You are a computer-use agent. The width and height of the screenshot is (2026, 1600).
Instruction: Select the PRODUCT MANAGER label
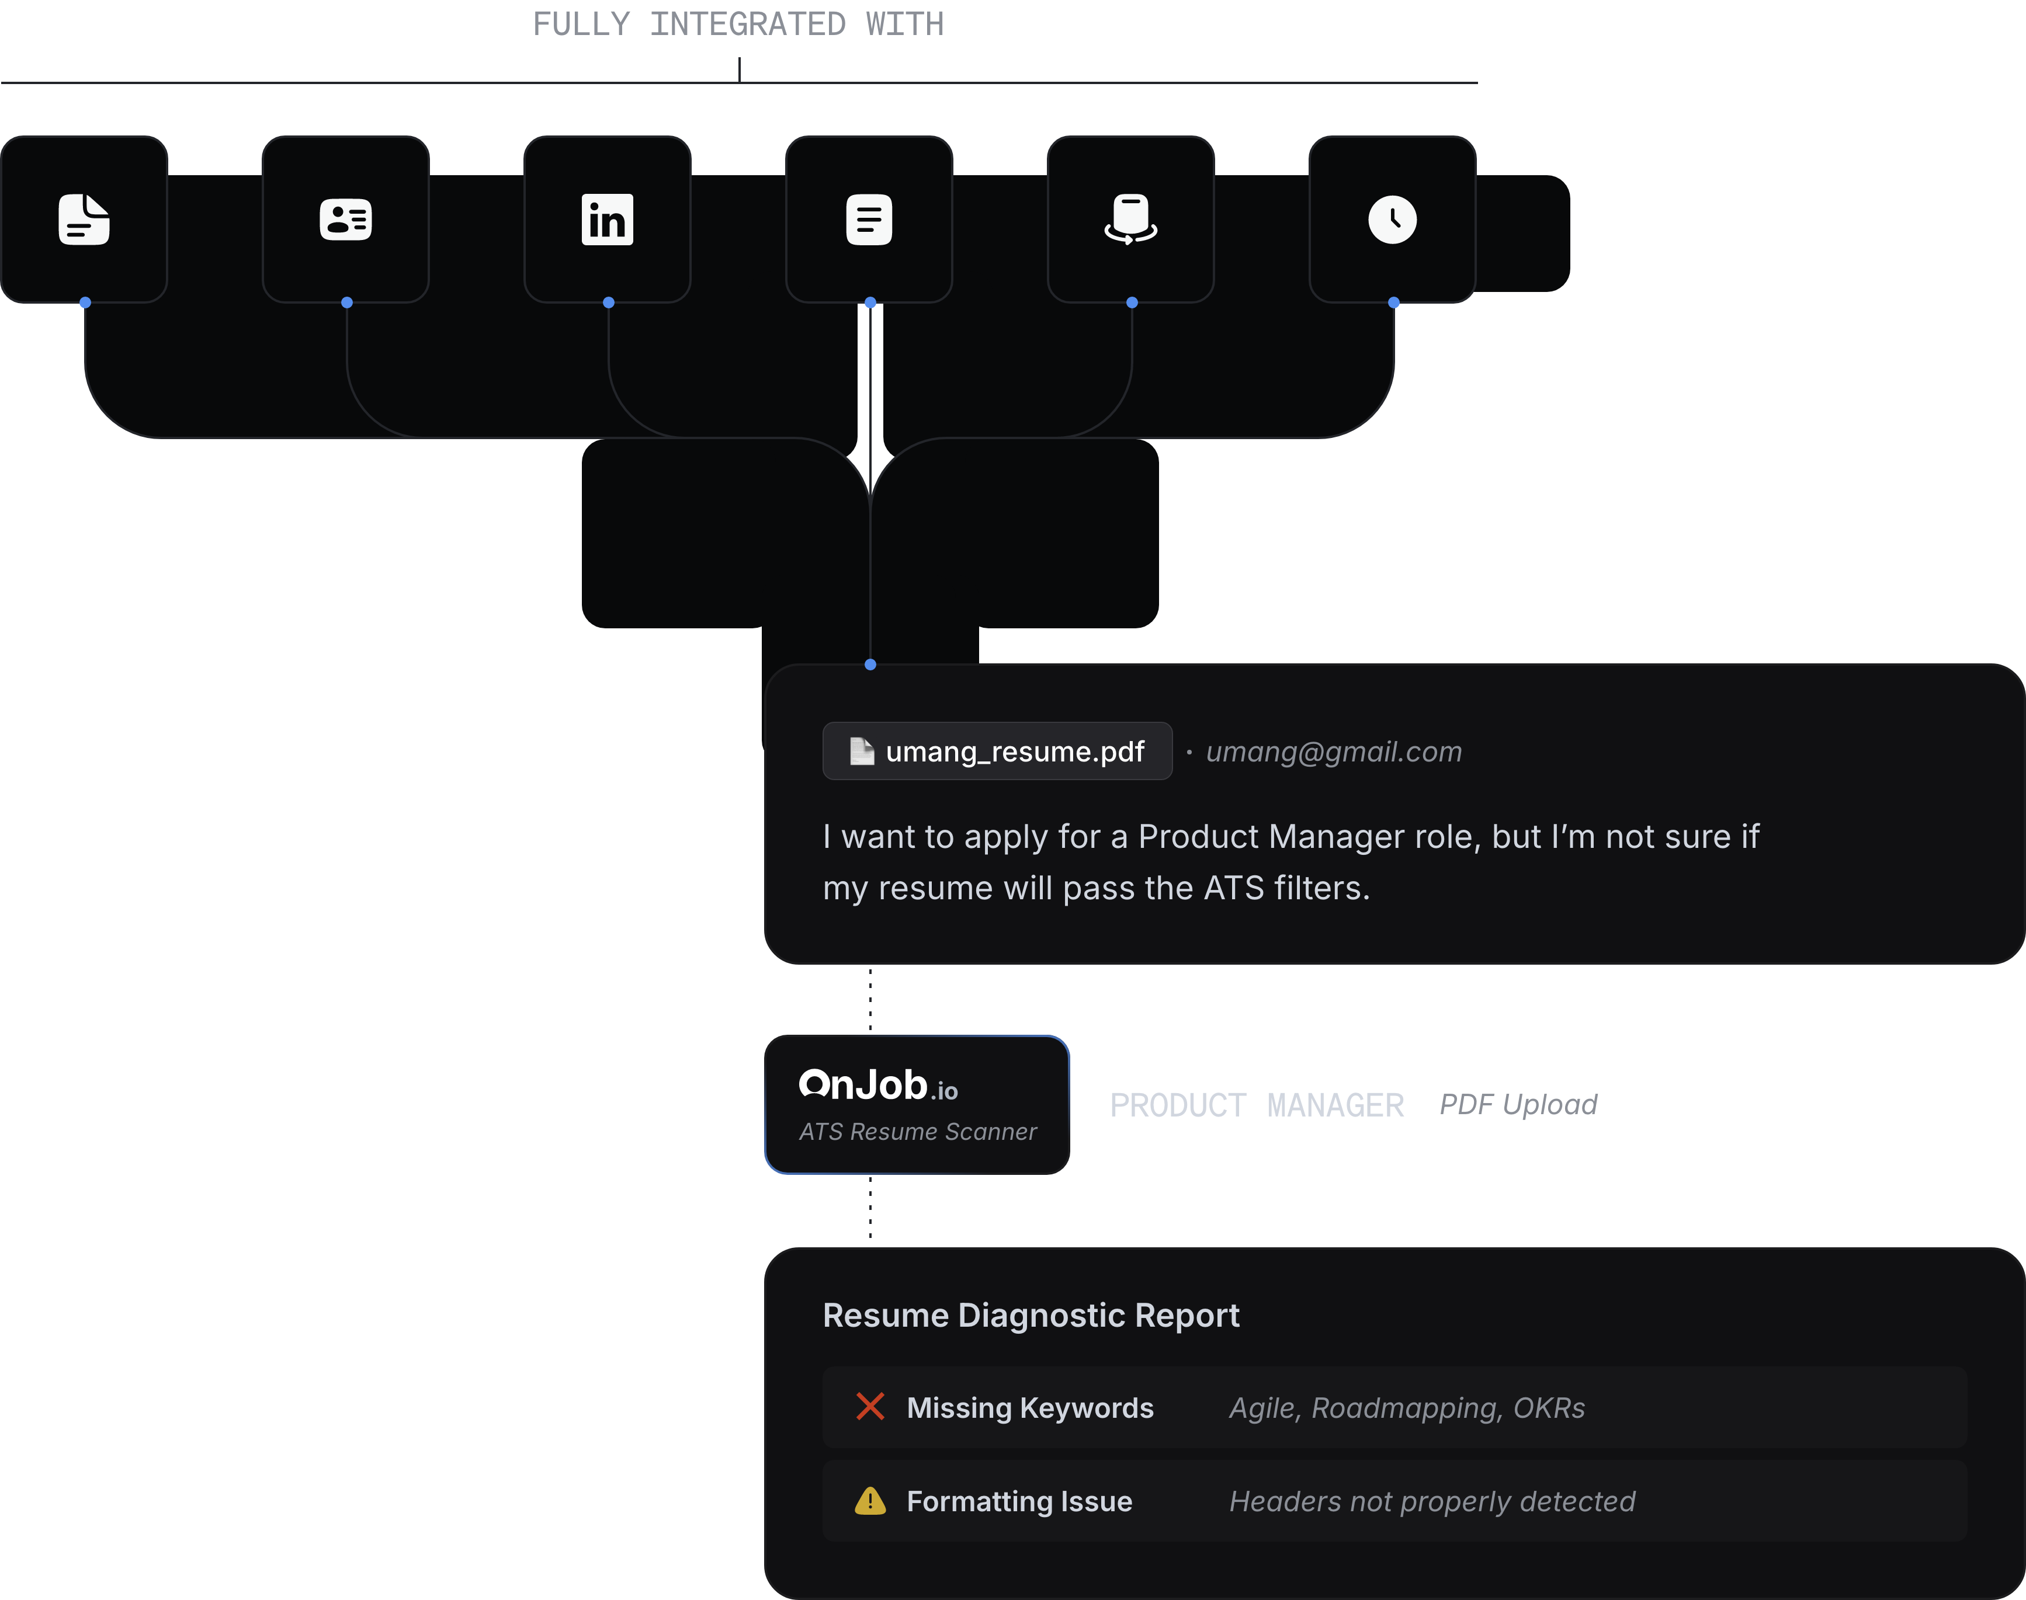click(x=1257, y=1105)
